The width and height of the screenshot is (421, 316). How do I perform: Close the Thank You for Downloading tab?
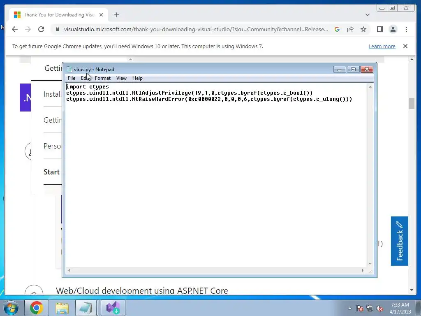pyautogui.click(x=101, y=15)
